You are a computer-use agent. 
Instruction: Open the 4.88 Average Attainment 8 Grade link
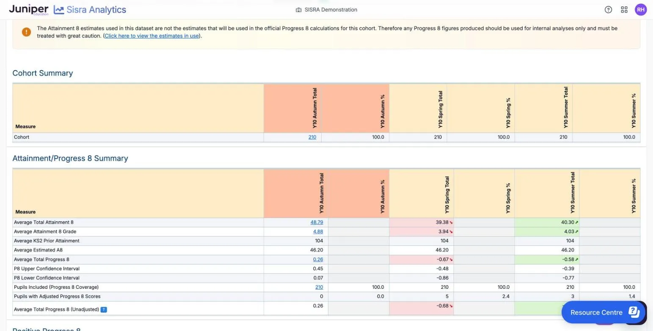(318, 232)
